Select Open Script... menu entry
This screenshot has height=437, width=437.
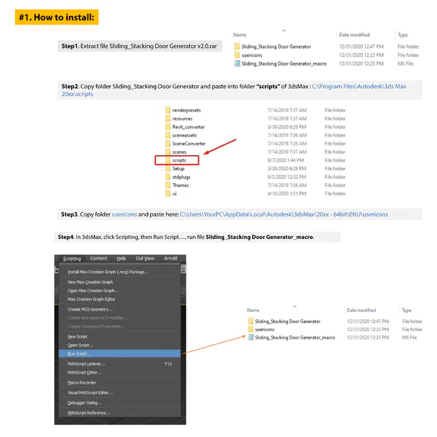tap(80, 346)
